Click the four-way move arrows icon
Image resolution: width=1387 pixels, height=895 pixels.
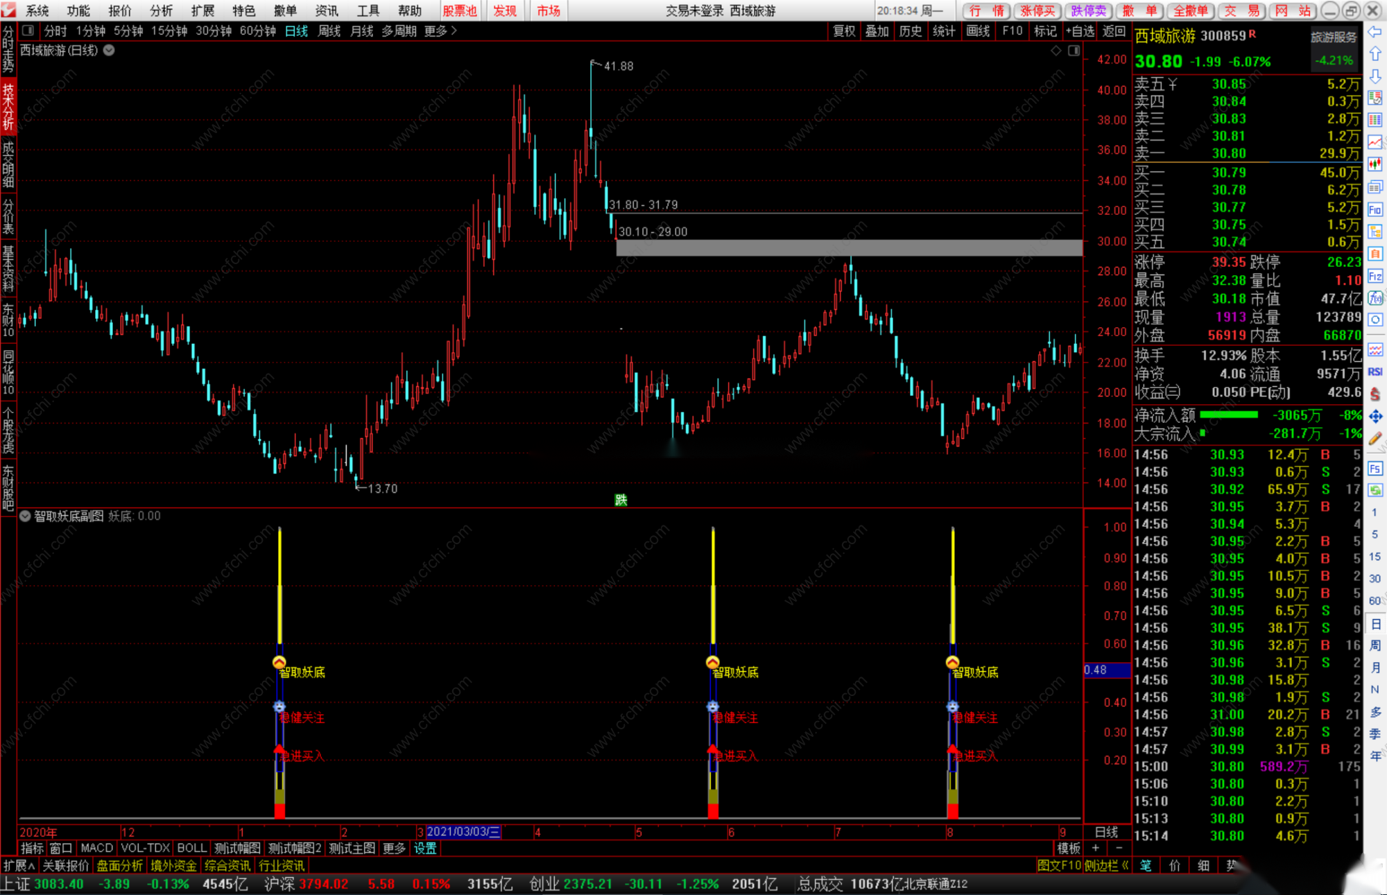1375,416
